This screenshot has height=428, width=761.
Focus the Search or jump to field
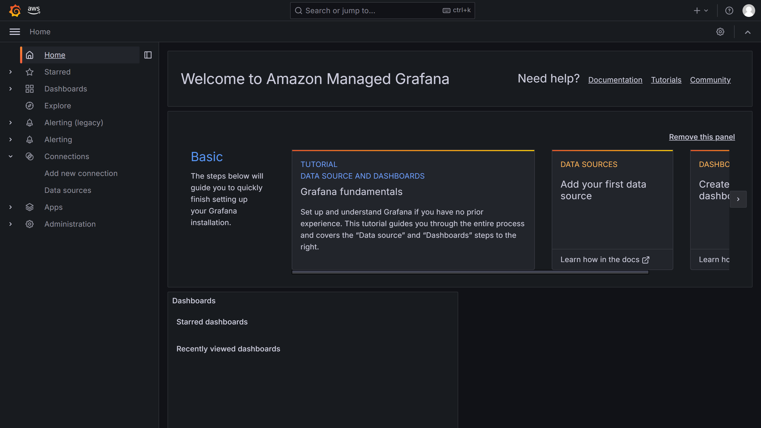click(382, 11)
